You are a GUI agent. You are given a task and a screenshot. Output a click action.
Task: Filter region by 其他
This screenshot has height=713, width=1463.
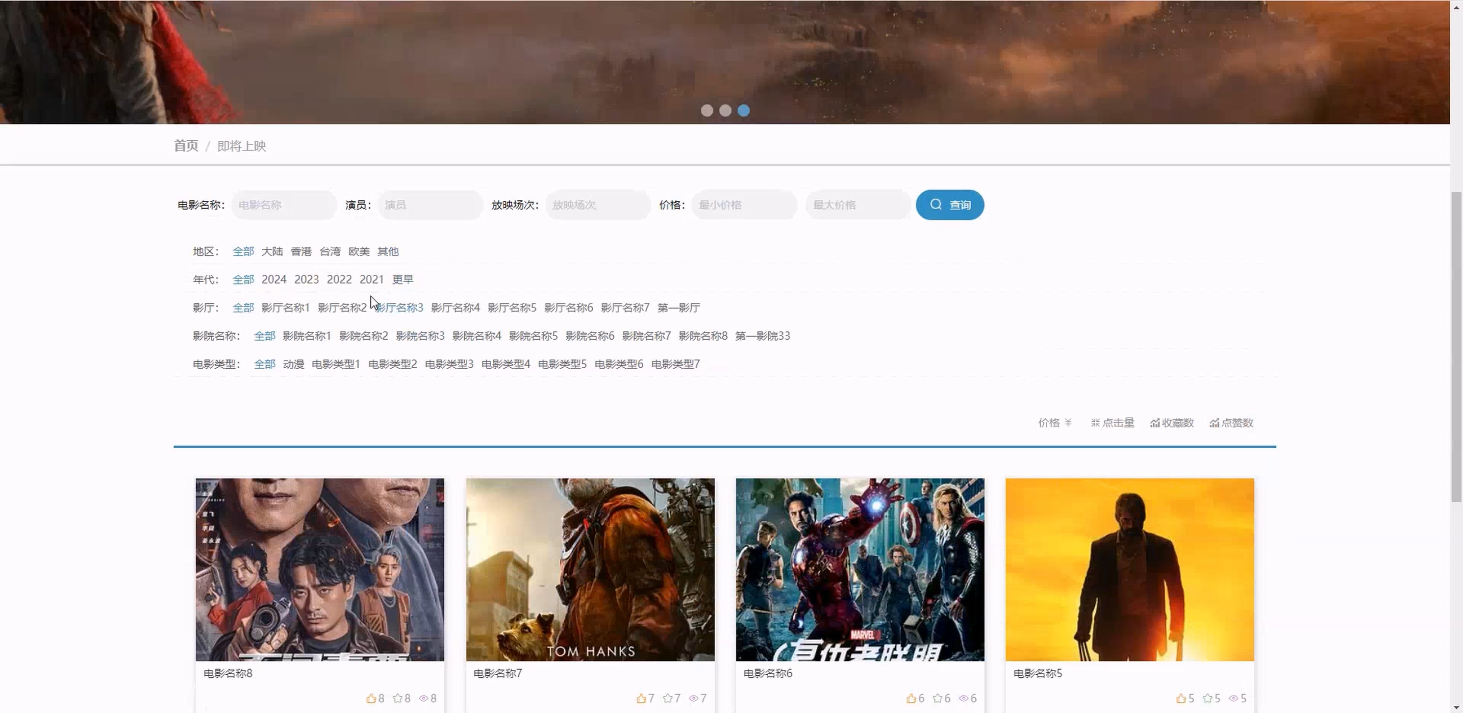(x=388, y=251)
